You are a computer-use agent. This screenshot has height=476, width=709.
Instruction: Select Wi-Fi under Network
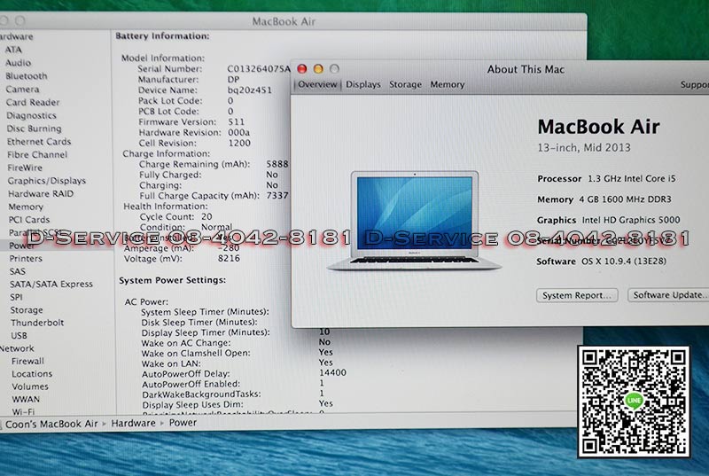coord(23,412)
